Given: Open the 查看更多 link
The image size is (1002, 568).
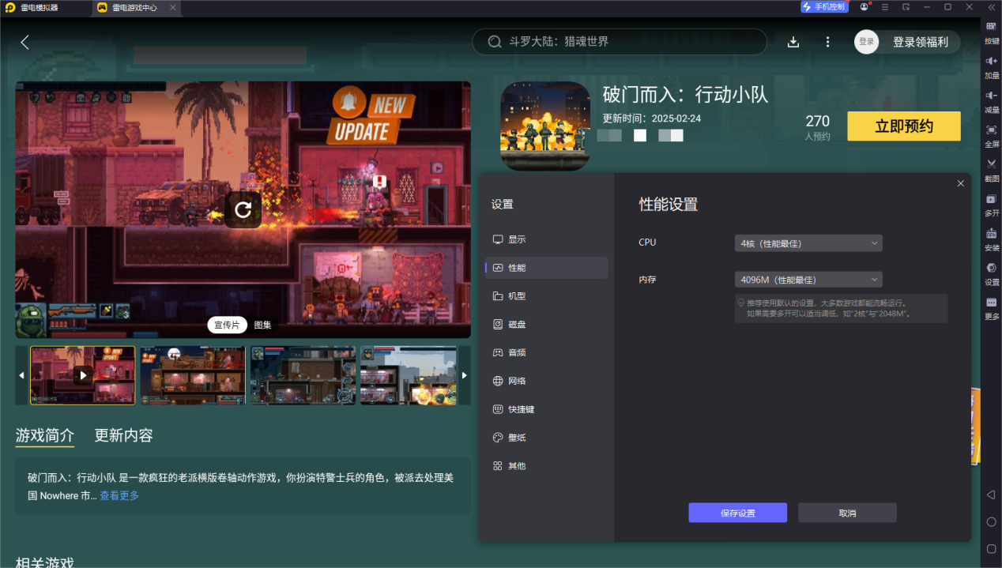Looking at the screenshot, I should pyautogui.click(x=119, y=495).
